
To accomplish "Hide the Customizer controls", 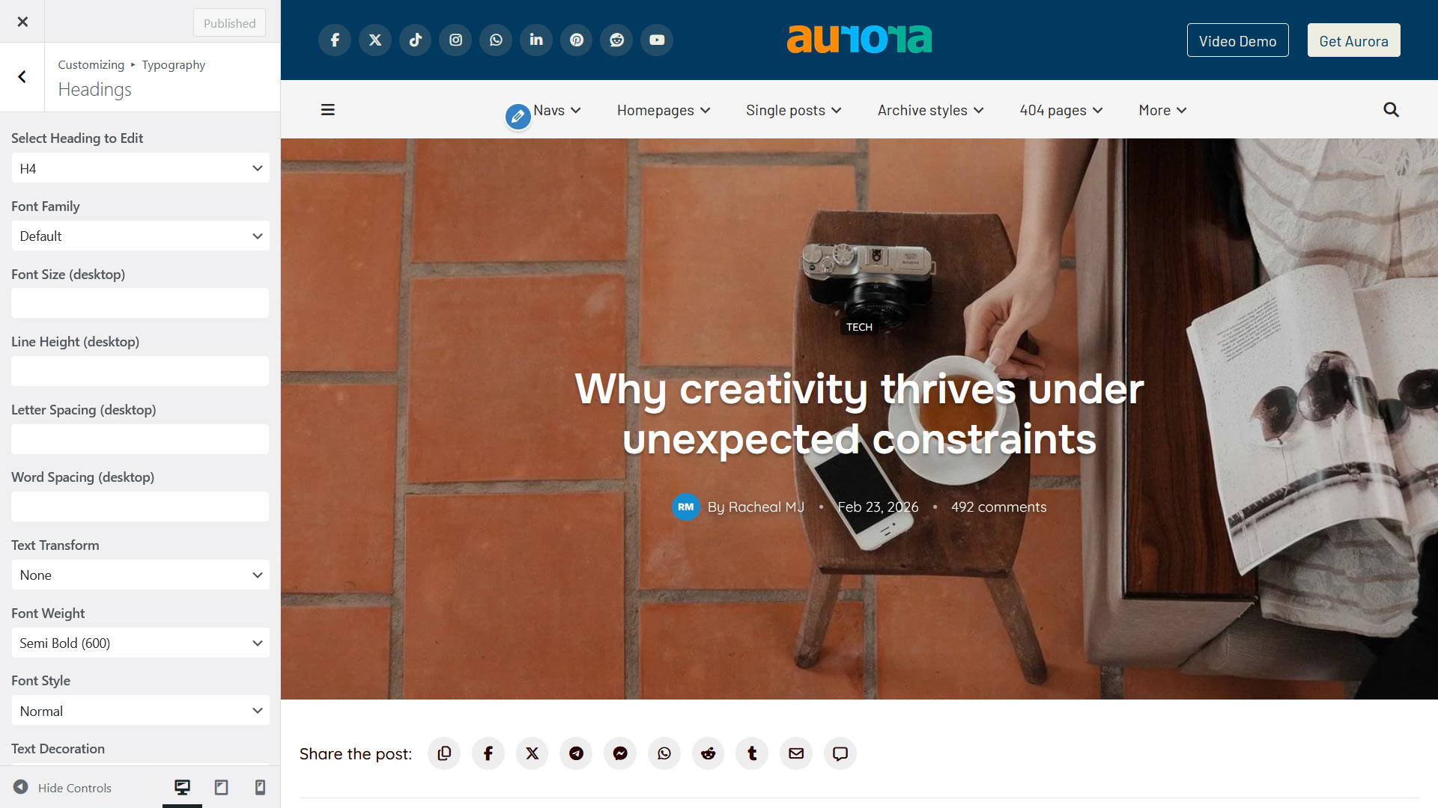I will 63,788.
